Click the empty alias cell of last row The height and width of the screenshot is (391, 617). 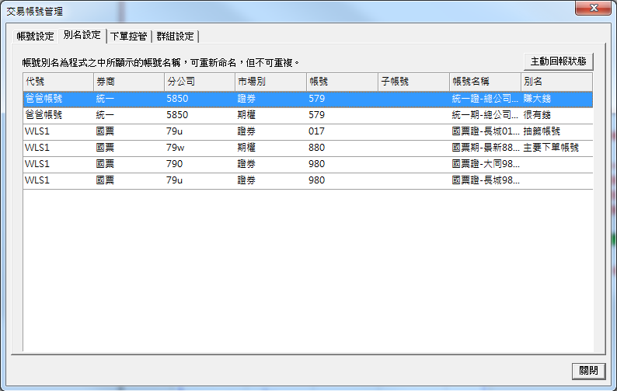click(556, 180)
